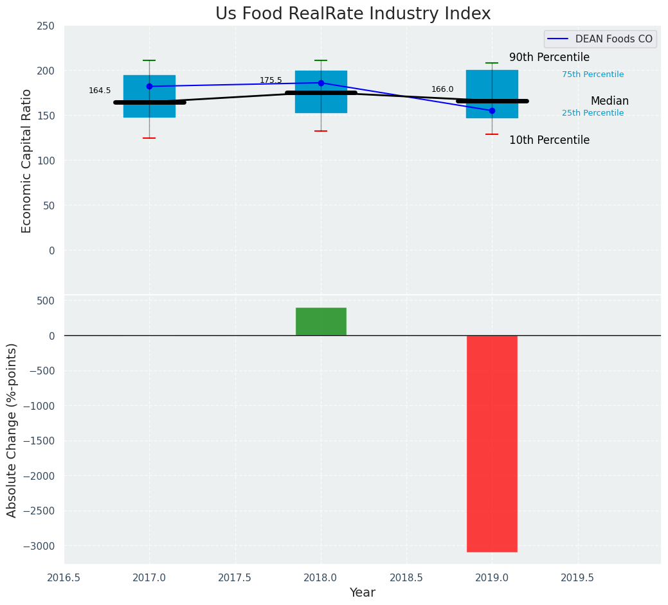Click the 164.5 median value label
668x605 pixels.
pyautogui.click(x=100, y=91)
